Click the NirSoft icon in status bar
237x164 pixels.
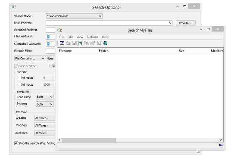(x=221, y=145)
